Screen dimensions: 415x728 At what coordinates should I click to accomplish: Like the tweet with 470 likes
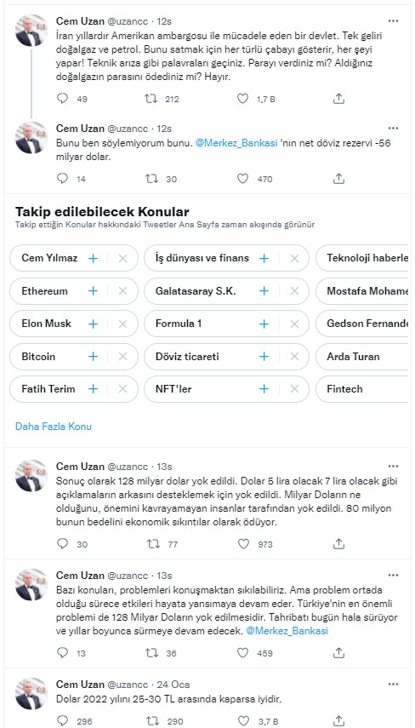pos(242,179)
